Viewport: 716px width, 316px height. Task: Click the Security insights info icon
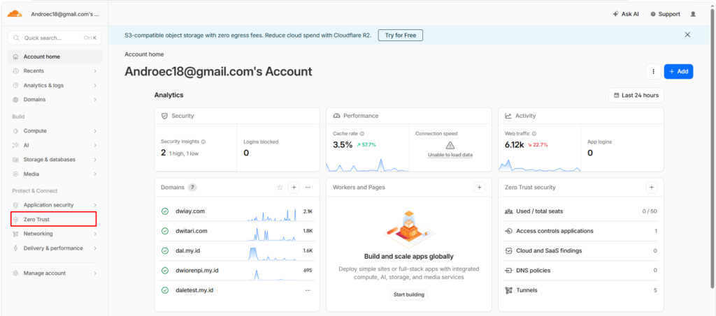point(203,142)
